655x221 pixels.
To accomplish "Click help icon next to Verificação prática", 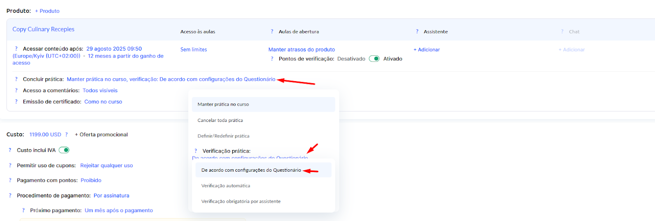I will (x=196, y=151).
